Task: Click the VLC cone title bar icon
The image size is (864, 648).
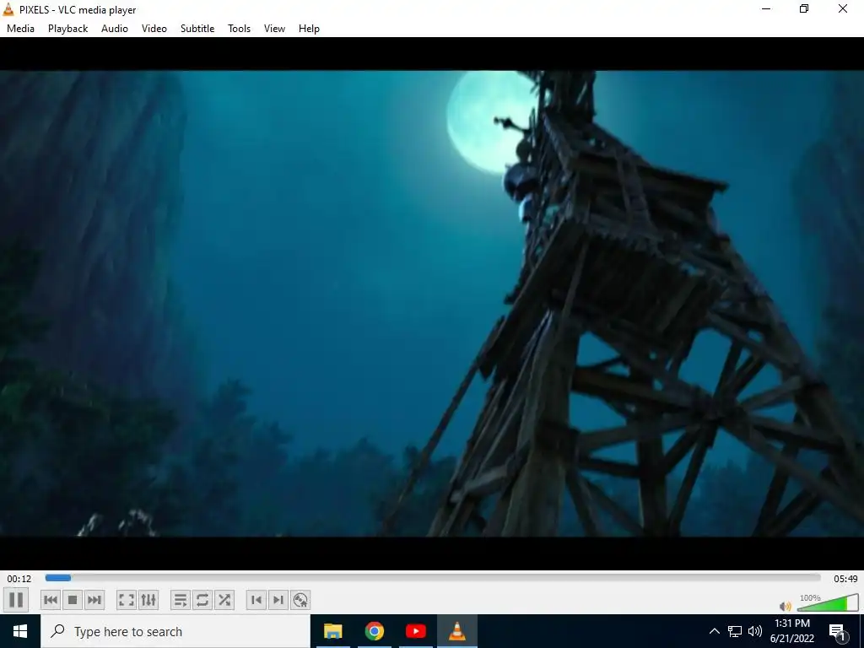Action: pyautogui.click(x=8, y=9)
